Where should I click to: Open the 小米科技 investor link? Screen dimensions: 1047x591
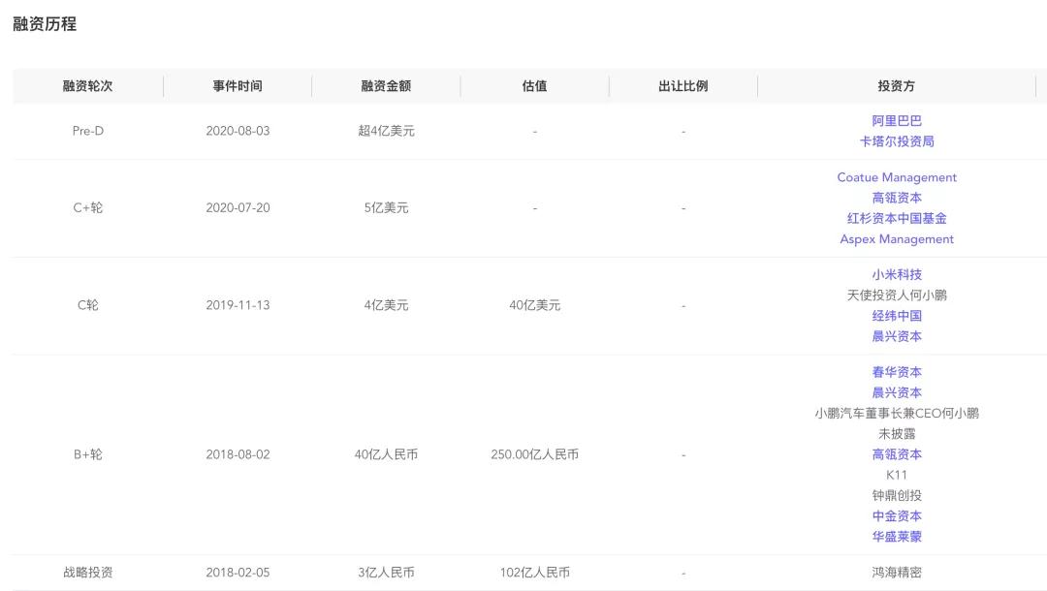[897, 274]
